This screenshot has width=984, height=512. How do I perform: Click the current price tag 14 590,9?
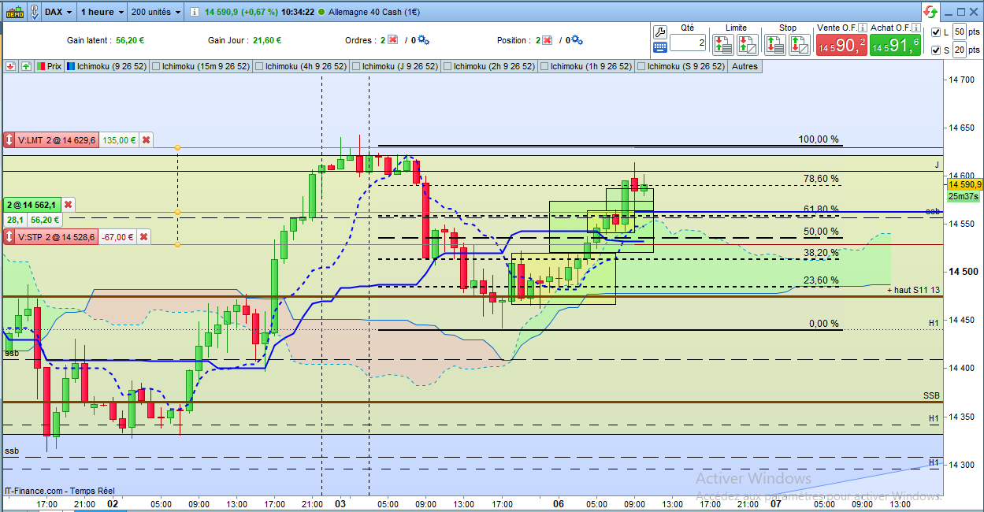click(964, 184)
